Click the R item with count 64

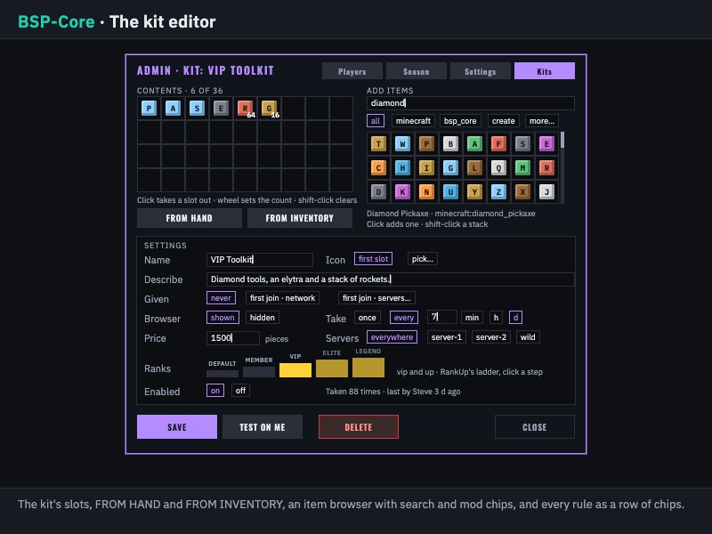coord(246,108)
